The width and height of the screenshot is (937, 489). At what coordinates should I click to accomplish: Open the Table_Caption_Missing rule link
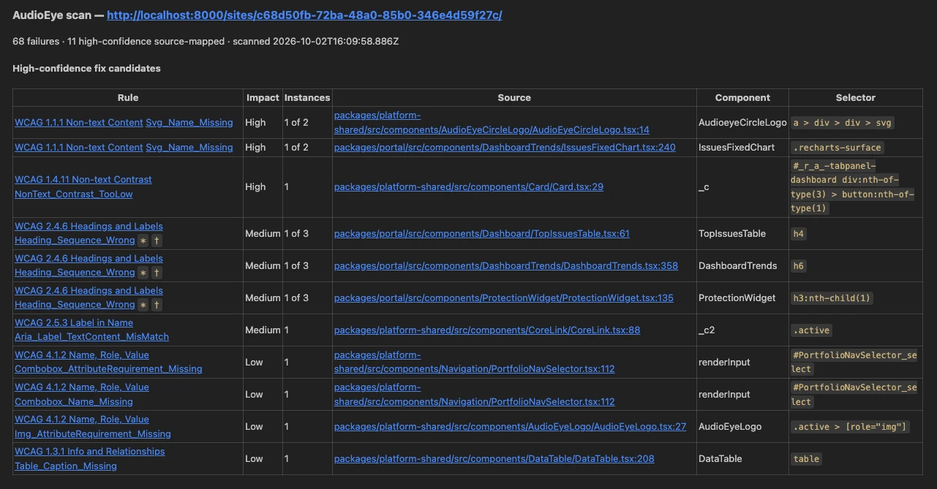click(x=66, y=466)
